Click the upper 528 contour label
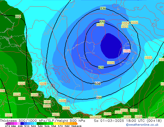 pyautogui.click(x=102, y=22)
